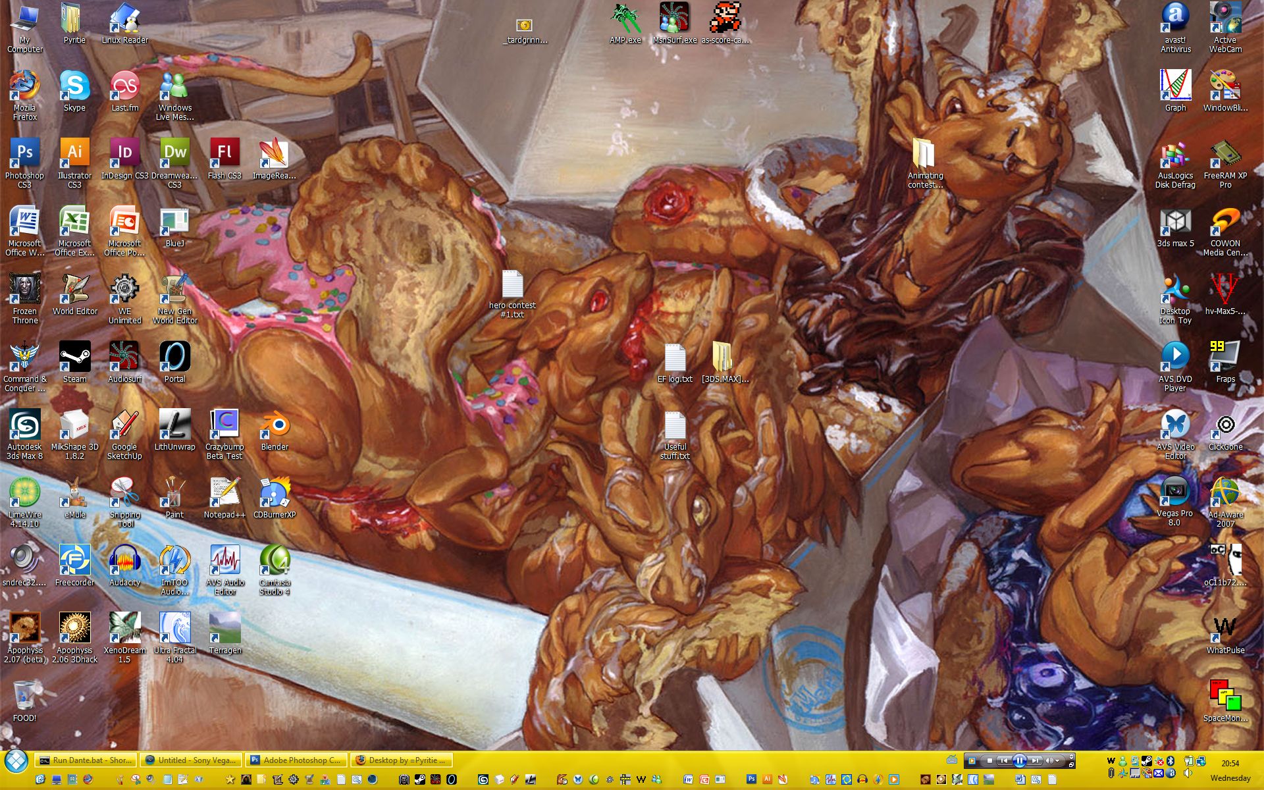Open the Ultra Fractal 4.04 shortcut
Image resolution: width=1264 pixels, height=790 pixels.
pos(174,637)
